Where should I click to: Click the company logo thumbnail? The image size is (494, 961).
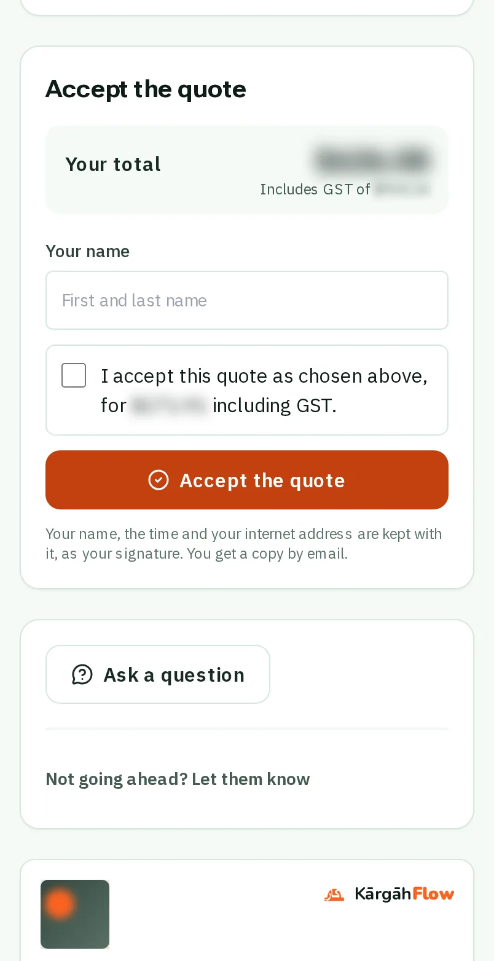point(75,914)
